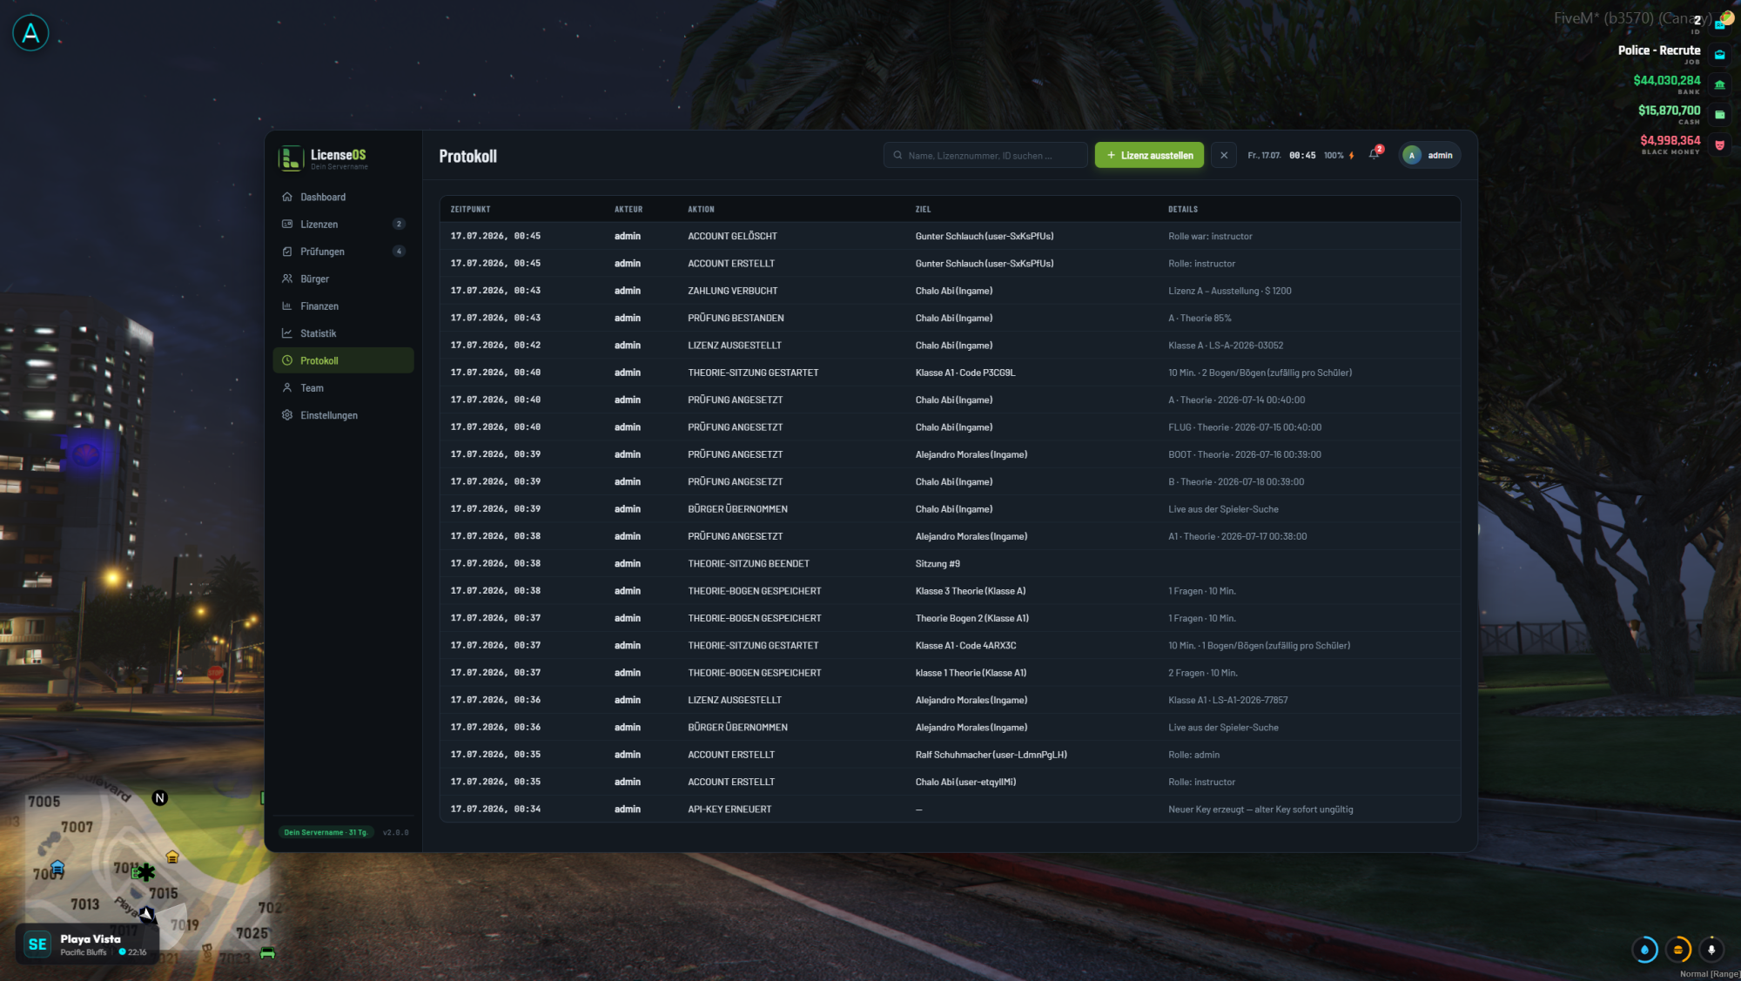Click the microphone voice range icon
Image resolution: width=1741 pixels, height=981 pixels.
point(1711,950)
